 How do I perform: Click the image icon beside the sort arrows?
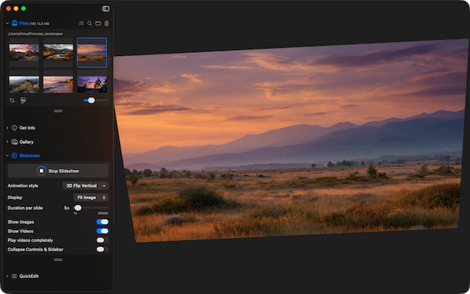(x=23, y=100)
